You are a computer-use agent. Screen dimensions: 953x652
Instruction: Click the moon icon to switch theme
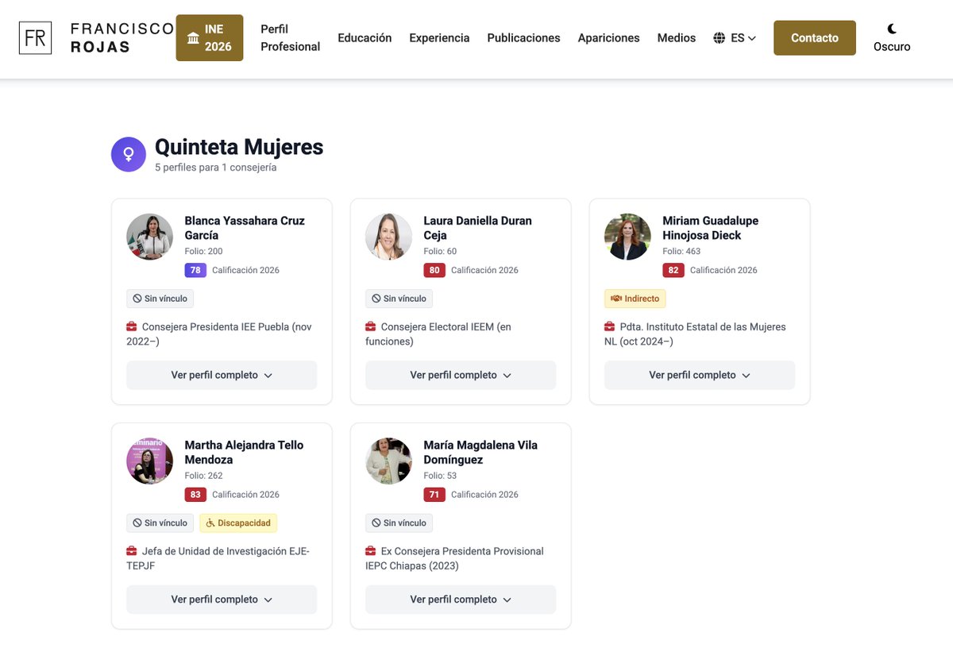(x=891, y=30)
